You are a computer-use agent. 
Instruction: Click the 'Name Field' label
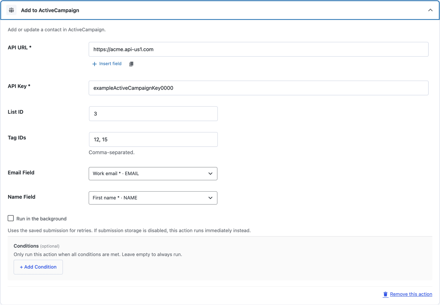[x=21, y=197]
